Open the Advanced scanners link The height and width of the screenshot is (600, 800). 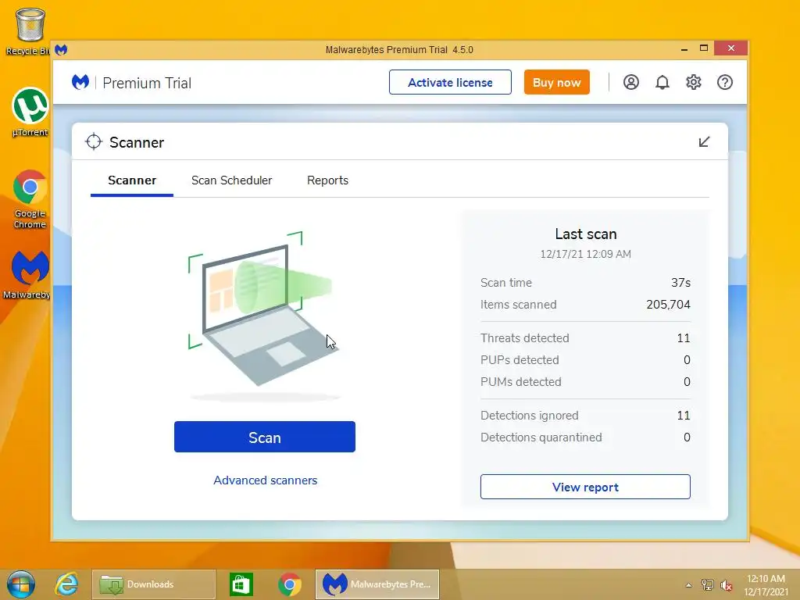[x=266, y=480]
